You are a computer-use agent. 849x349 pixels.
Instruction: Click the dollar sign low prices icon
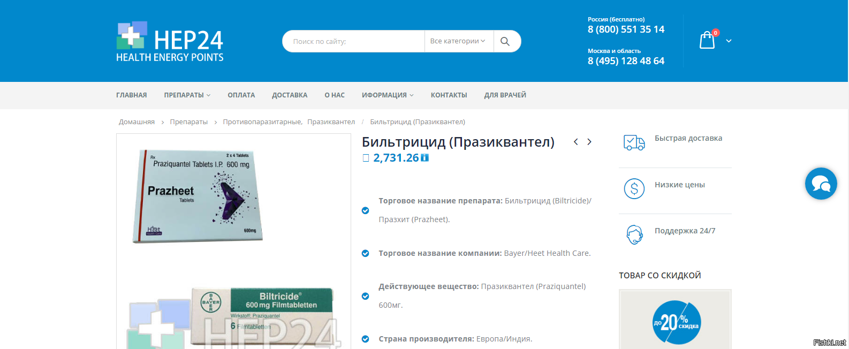click(634, 189)
